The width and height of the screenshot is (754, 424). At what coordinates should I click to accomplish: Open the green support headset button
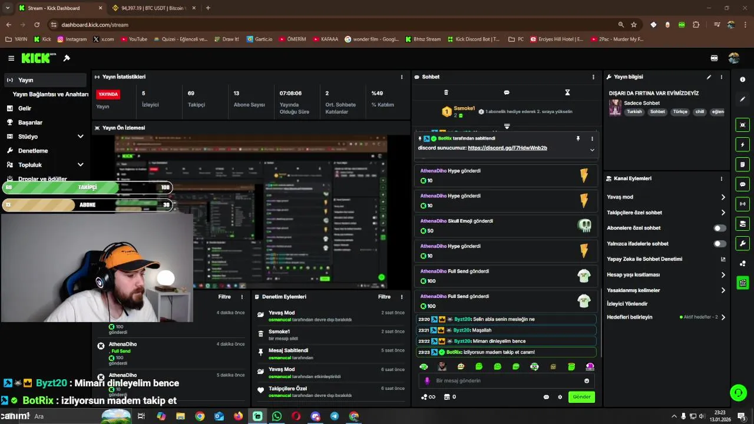738,392
